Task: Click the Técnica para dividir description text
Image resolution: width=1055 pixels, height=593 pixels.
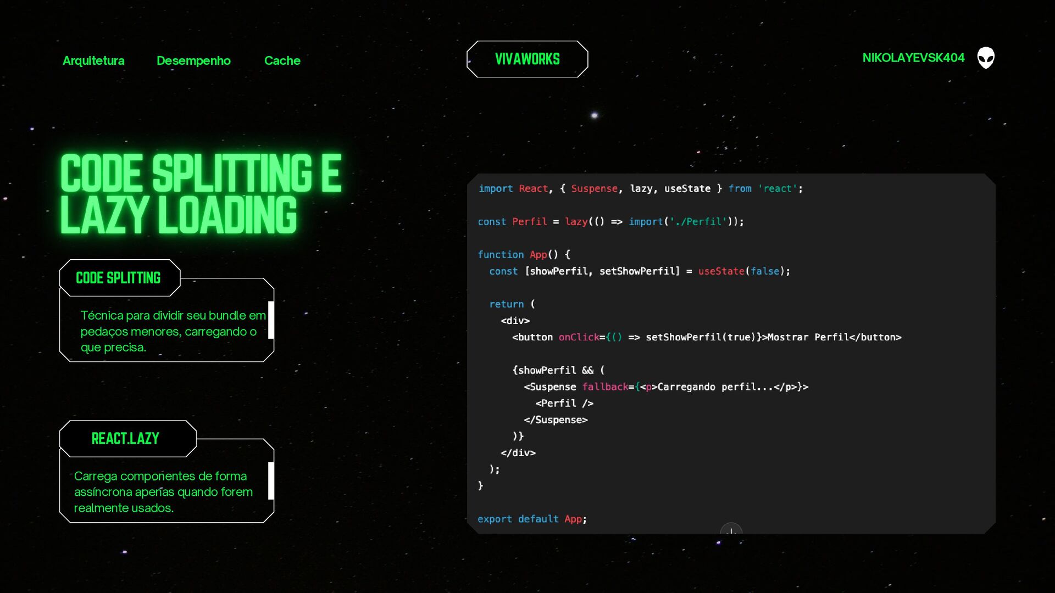Action: [x=173, y=331]
